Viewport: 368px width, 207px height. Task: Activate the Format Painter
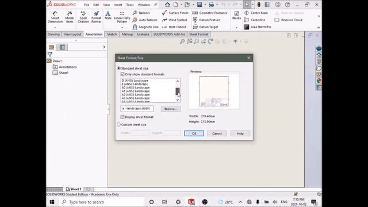(96, 17)
